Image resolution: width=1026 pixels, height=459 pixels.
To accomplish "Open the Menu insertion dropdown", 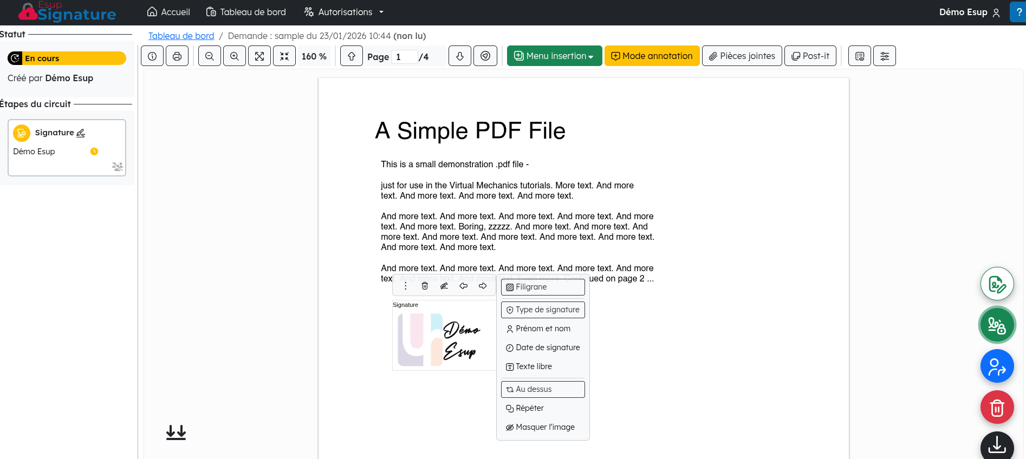I will [x=554, y=56].
